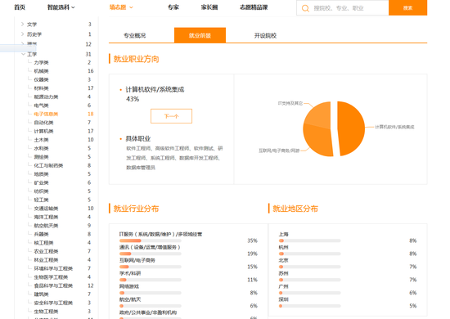This screenshot has height=319, width=450.
Task: Click the 网络游戏 industry label
Action: [x=129, y=286]
